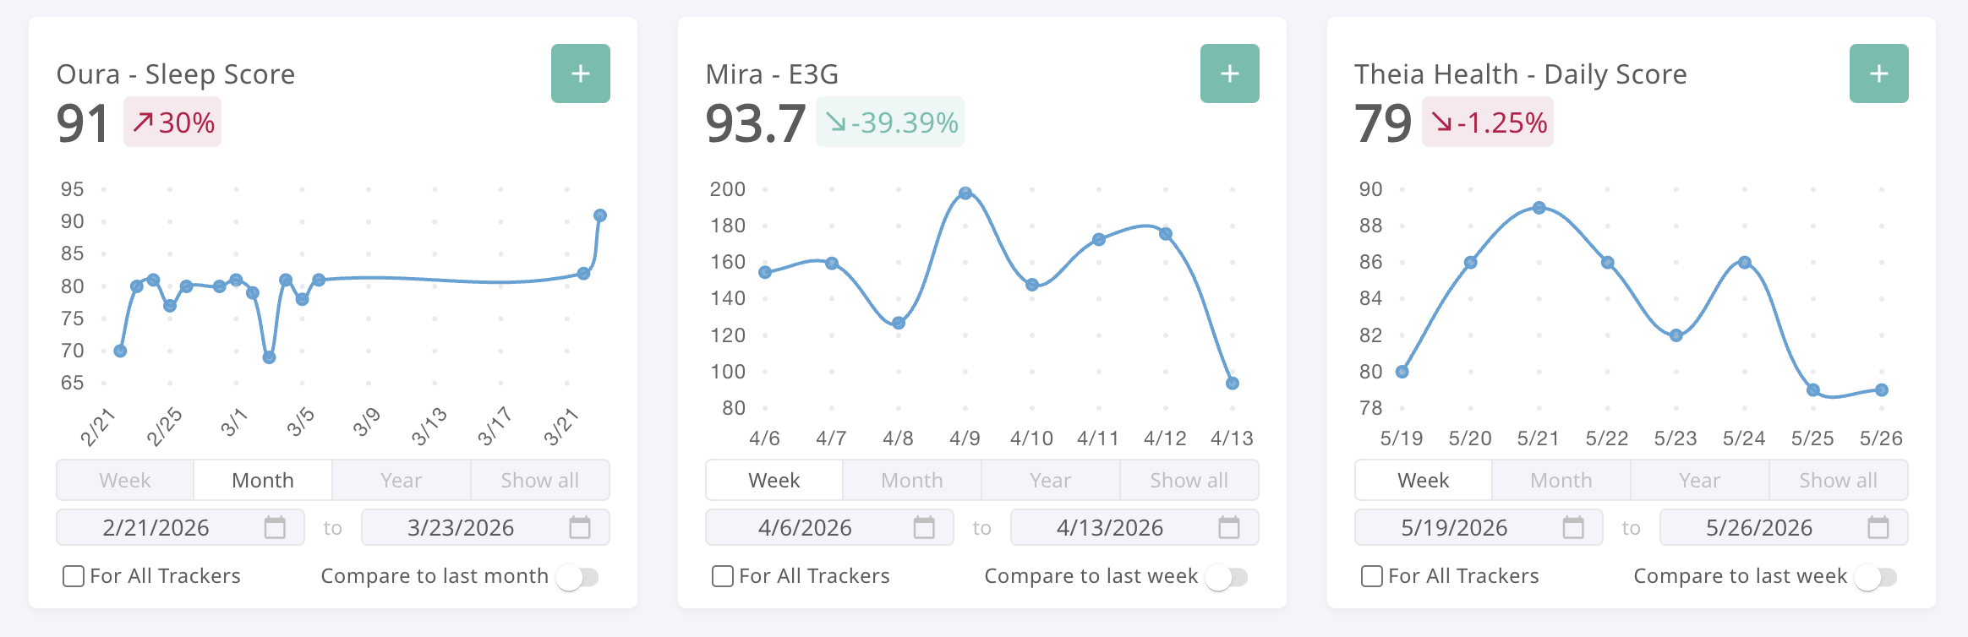Click the plus button on Theia Health card
Image resolution: width=1968 pixels, height=637 pixels.
(x=1879, y=73)
